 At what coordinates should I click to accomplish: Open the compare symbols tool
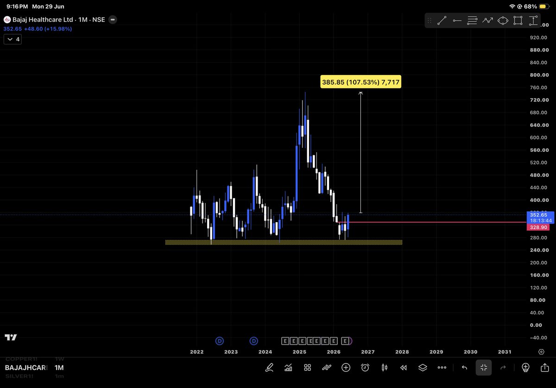click(x=327, y=368)
